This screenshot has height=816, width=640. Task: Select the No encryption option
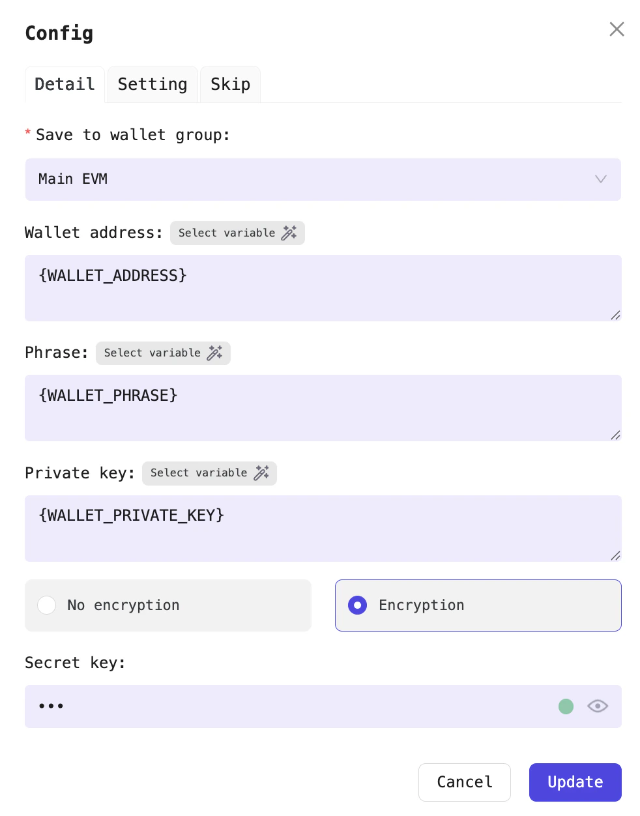pos(47,605)
